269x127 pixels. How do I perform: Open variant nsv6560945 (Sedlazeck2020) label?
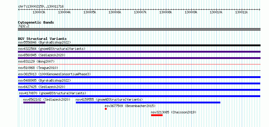coord(42,55)
